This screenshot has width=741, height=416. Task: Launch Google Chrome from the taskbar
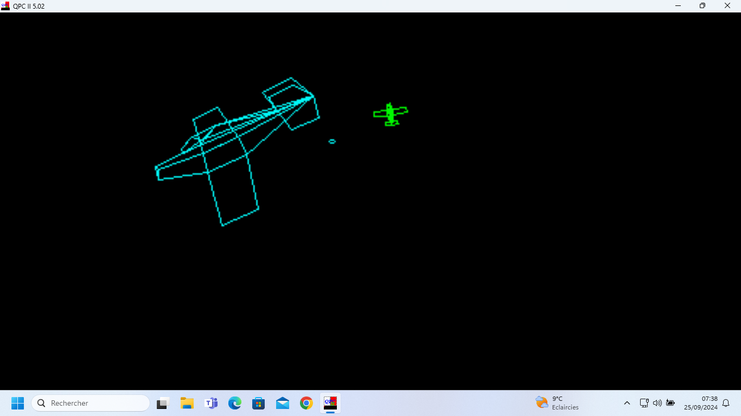[x=306, y=403]
